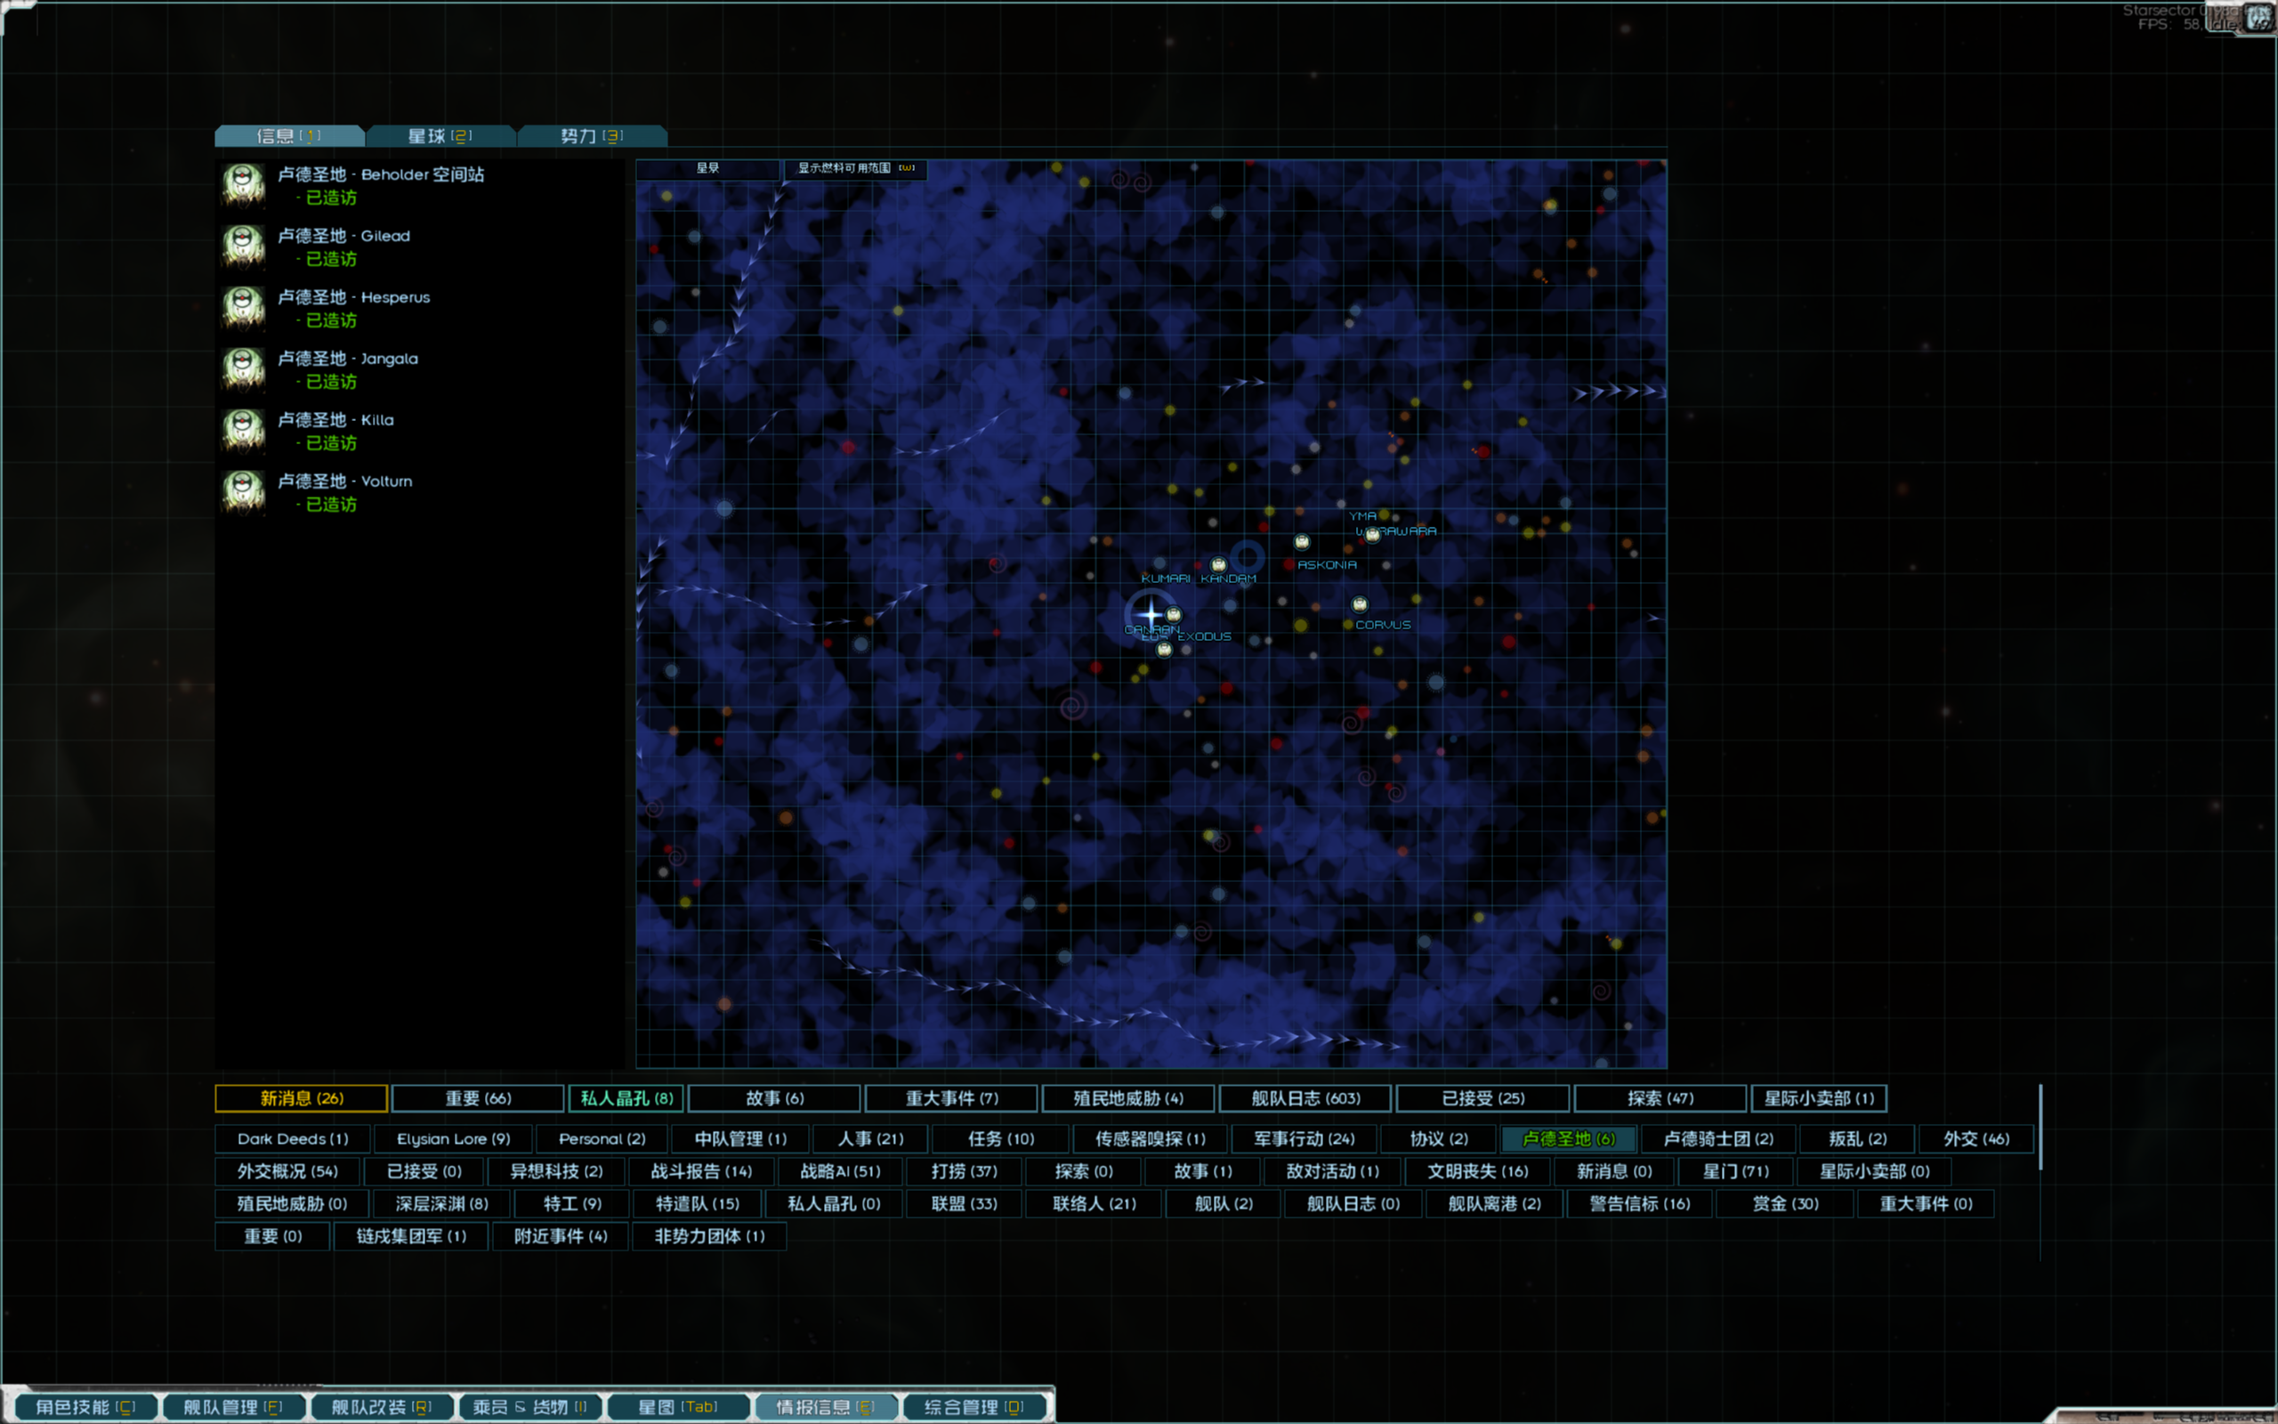The height and width of the screenshot is (1424, 2278).
Task: Open the 舰队管理 [F] screen
Action: click(232, 1407)
